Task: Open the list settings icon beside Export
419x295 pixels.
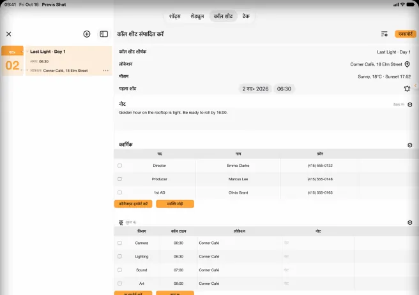Action: coord(385,34)
